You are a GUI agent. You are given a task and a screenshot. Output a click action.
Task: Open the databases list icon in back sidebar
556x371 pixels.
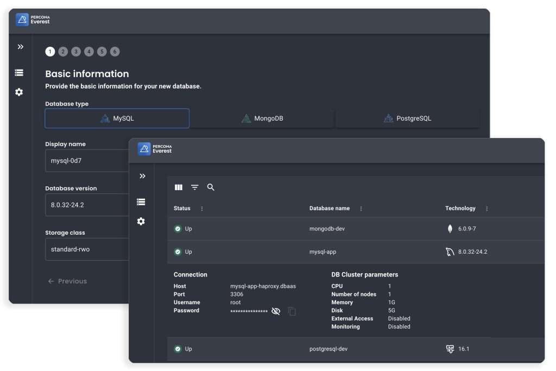pos(19,73)
